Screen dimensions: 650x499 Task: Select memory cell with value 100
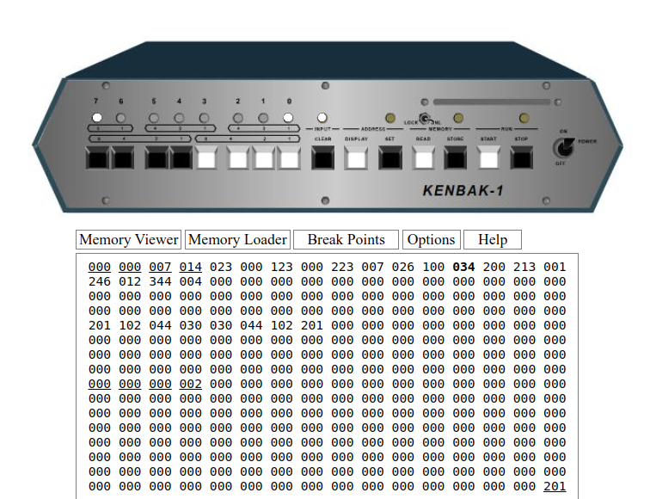click(433, 267)
